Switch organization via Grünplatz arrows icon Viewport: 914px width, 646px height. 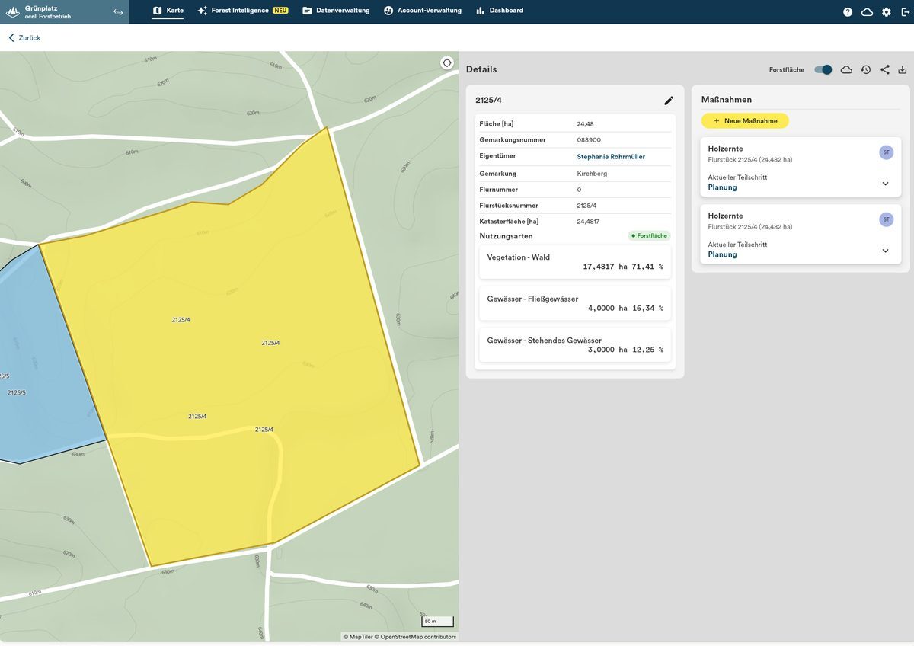118,12
